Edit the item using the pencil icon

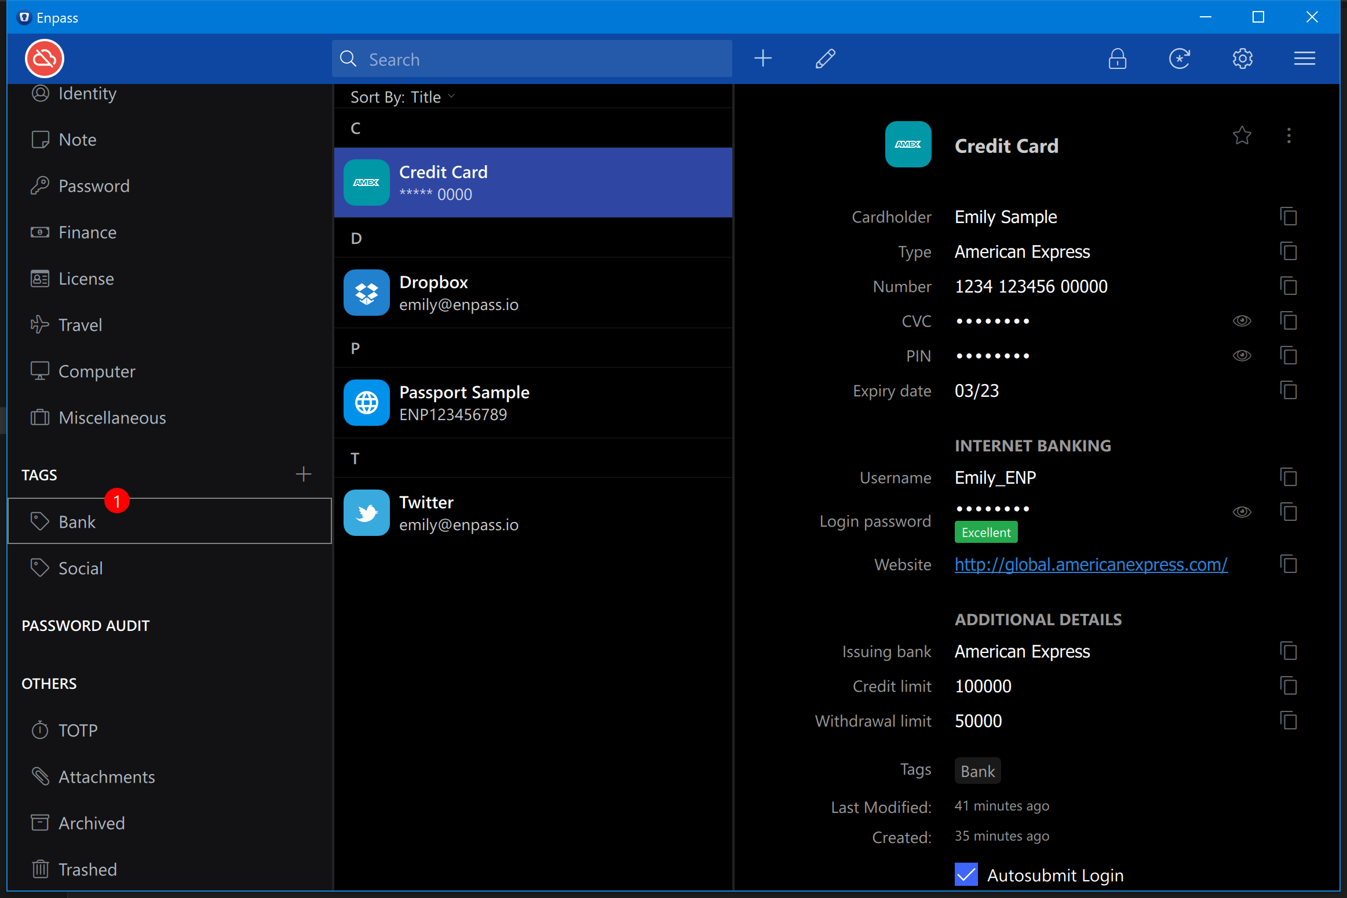pyautogui.click(x=826, y=59)
